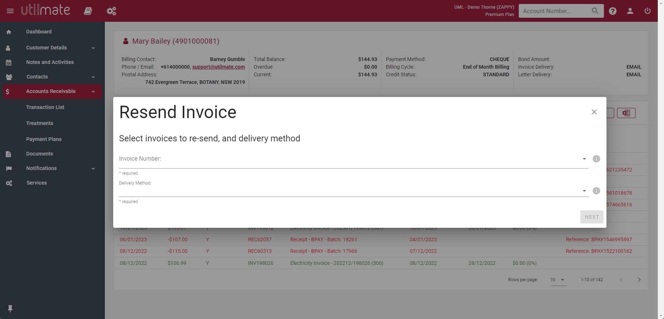Viewport: 664px width, 319px height.
Task: Go to previous page of transactions
Action: click(621, 280)
